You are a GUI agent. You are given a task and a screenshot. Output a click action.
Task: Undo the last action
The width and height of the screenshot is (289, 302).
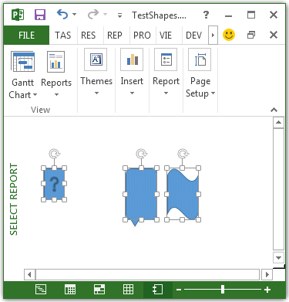point(62,15)
